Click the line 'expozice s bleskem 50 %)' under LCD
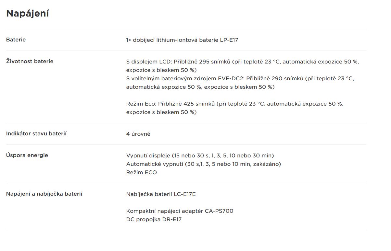Screen dimensions: 391x251 [161, 70]
